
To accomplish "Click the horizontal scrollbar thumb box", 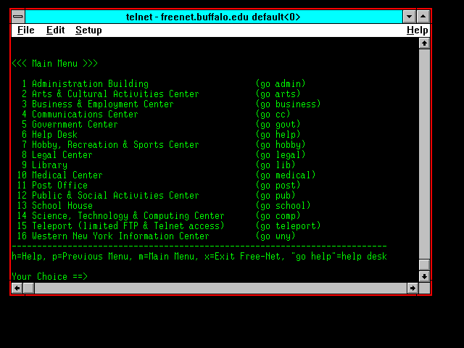I will pyautogui.click(x=29, y=288).
